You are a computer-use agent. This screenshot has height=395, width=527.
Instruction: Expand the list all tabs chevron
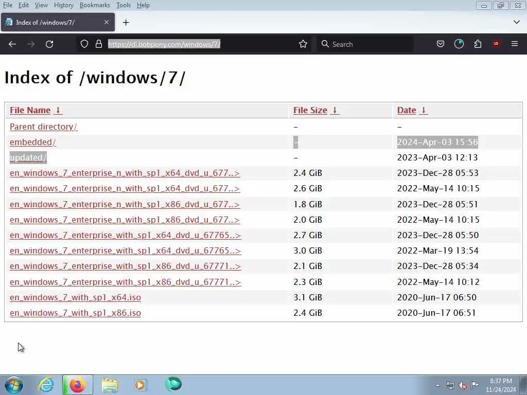517,22
